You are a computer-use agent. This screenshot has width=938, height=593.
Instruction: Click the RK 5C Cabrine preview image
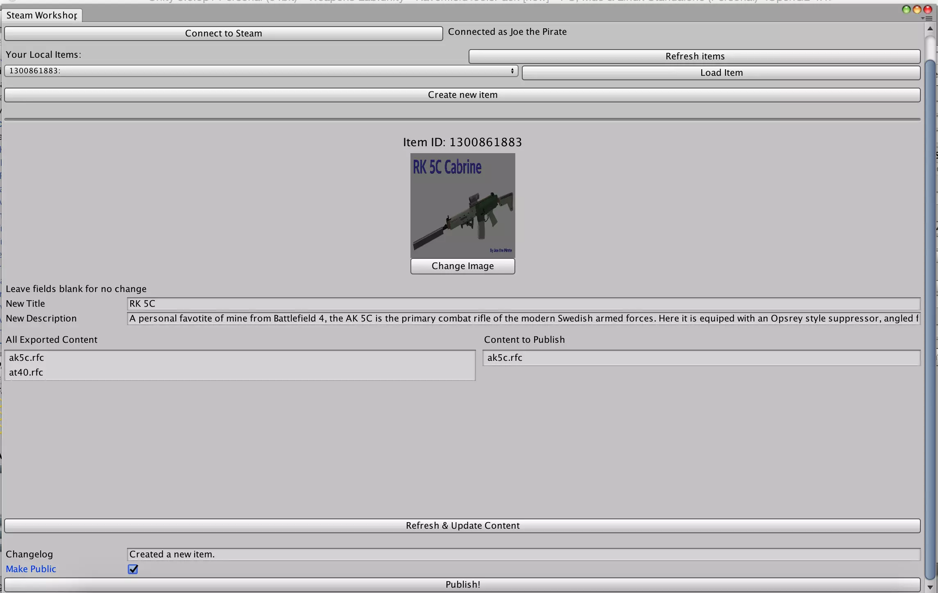point(462,205)
